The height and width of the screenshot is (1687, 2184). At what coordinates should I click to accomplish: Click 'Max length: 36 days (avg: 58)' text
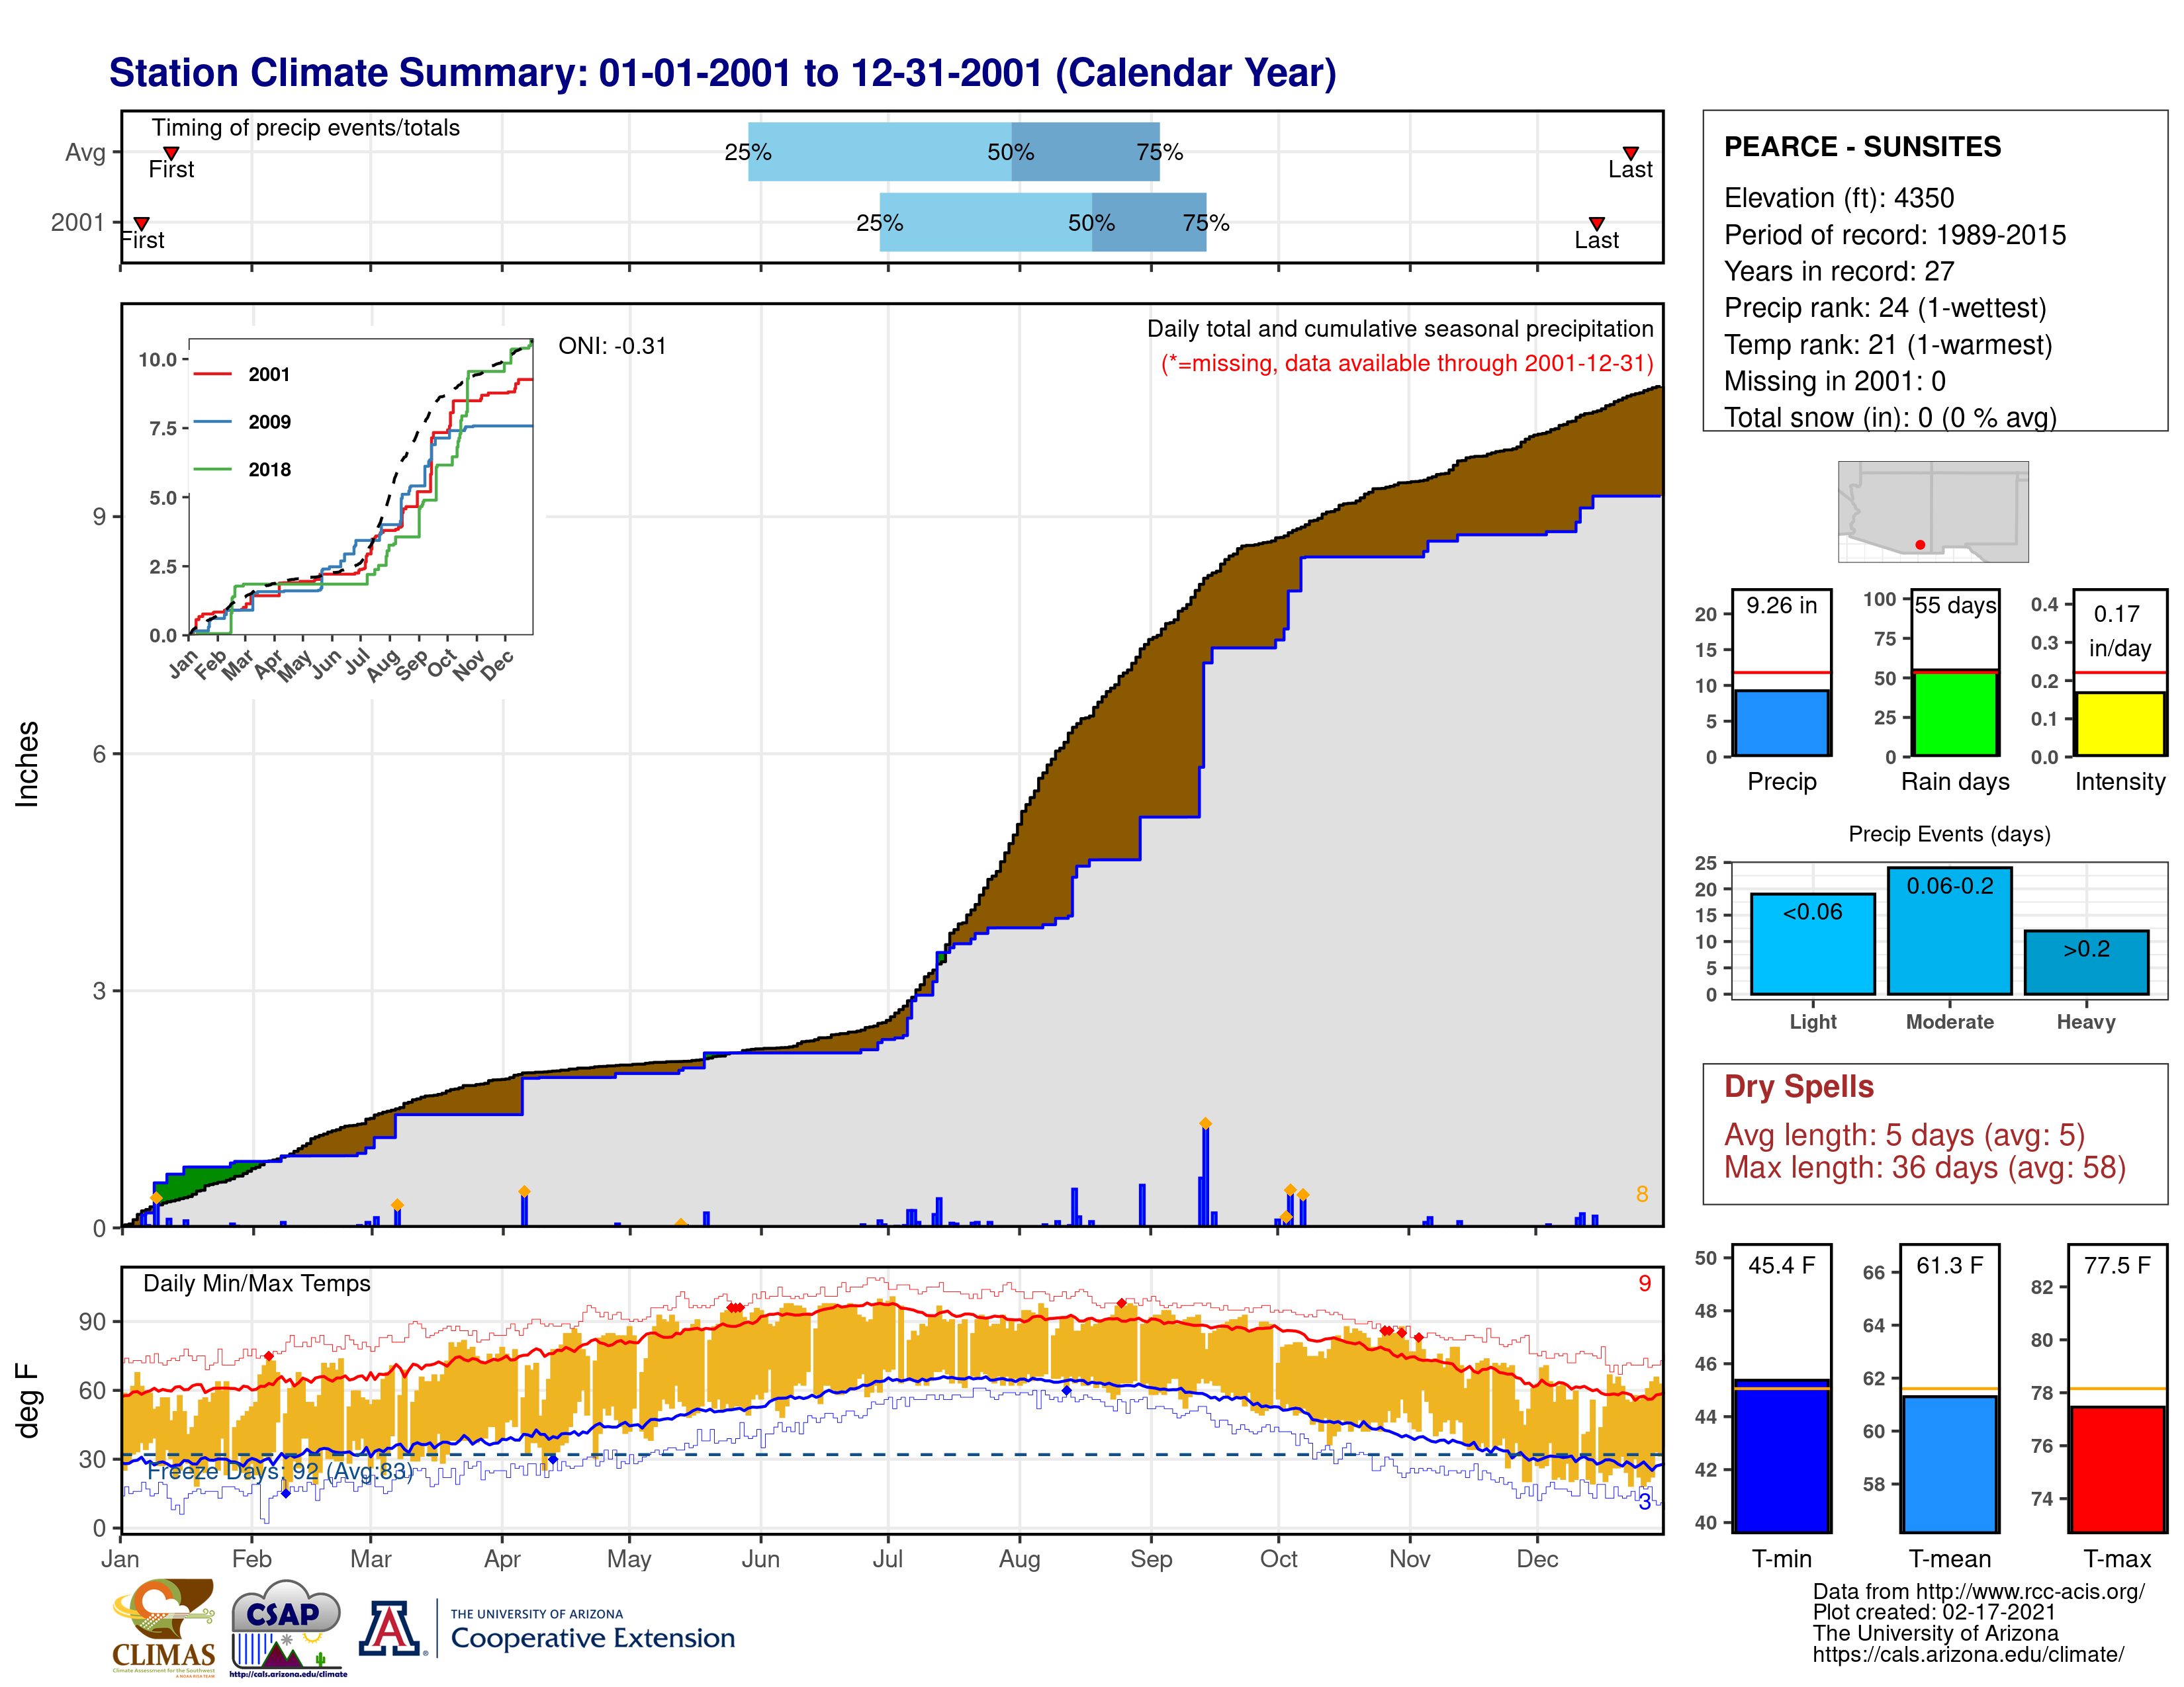click(x=1924, y=1167)
